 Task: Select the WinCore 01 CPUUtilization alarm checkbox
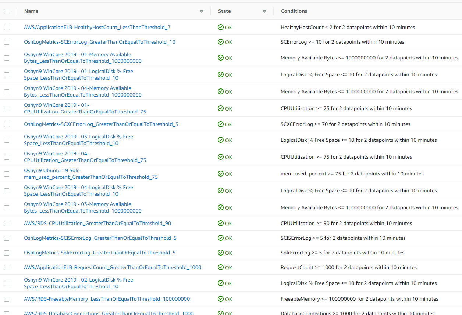point(7,109)
